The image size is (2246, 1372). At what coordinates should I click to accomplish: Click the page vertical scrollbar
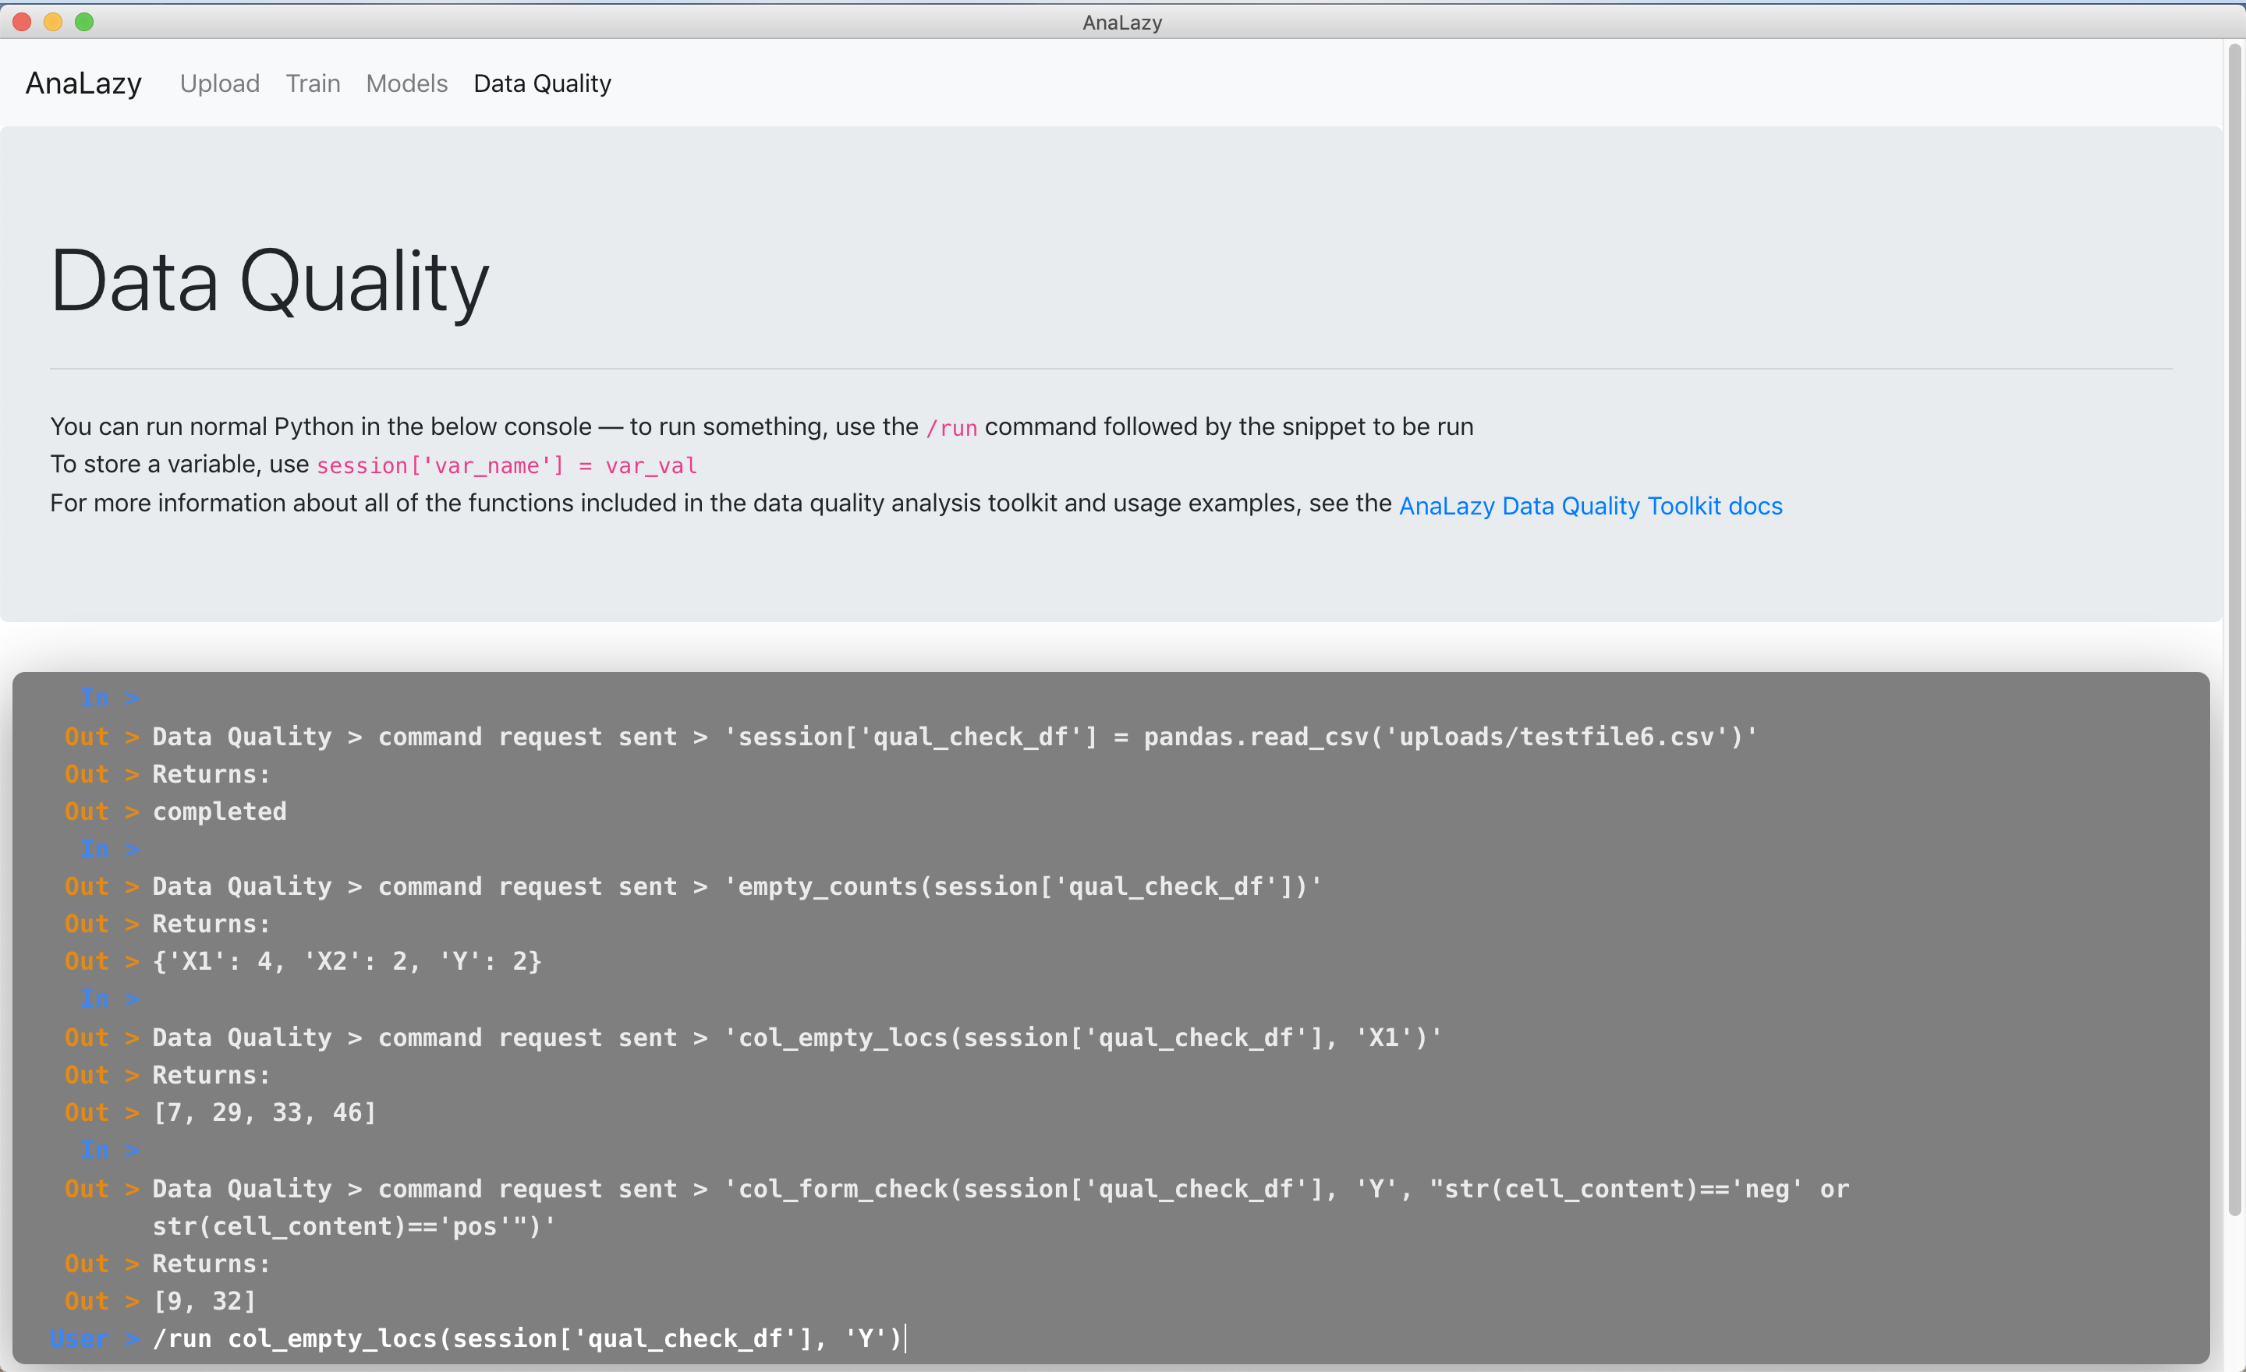(x=2234, y=628)
